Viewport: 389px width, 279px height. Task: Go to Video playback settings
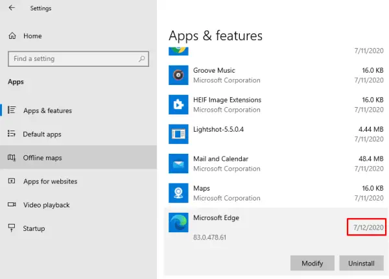pos(46,205)
